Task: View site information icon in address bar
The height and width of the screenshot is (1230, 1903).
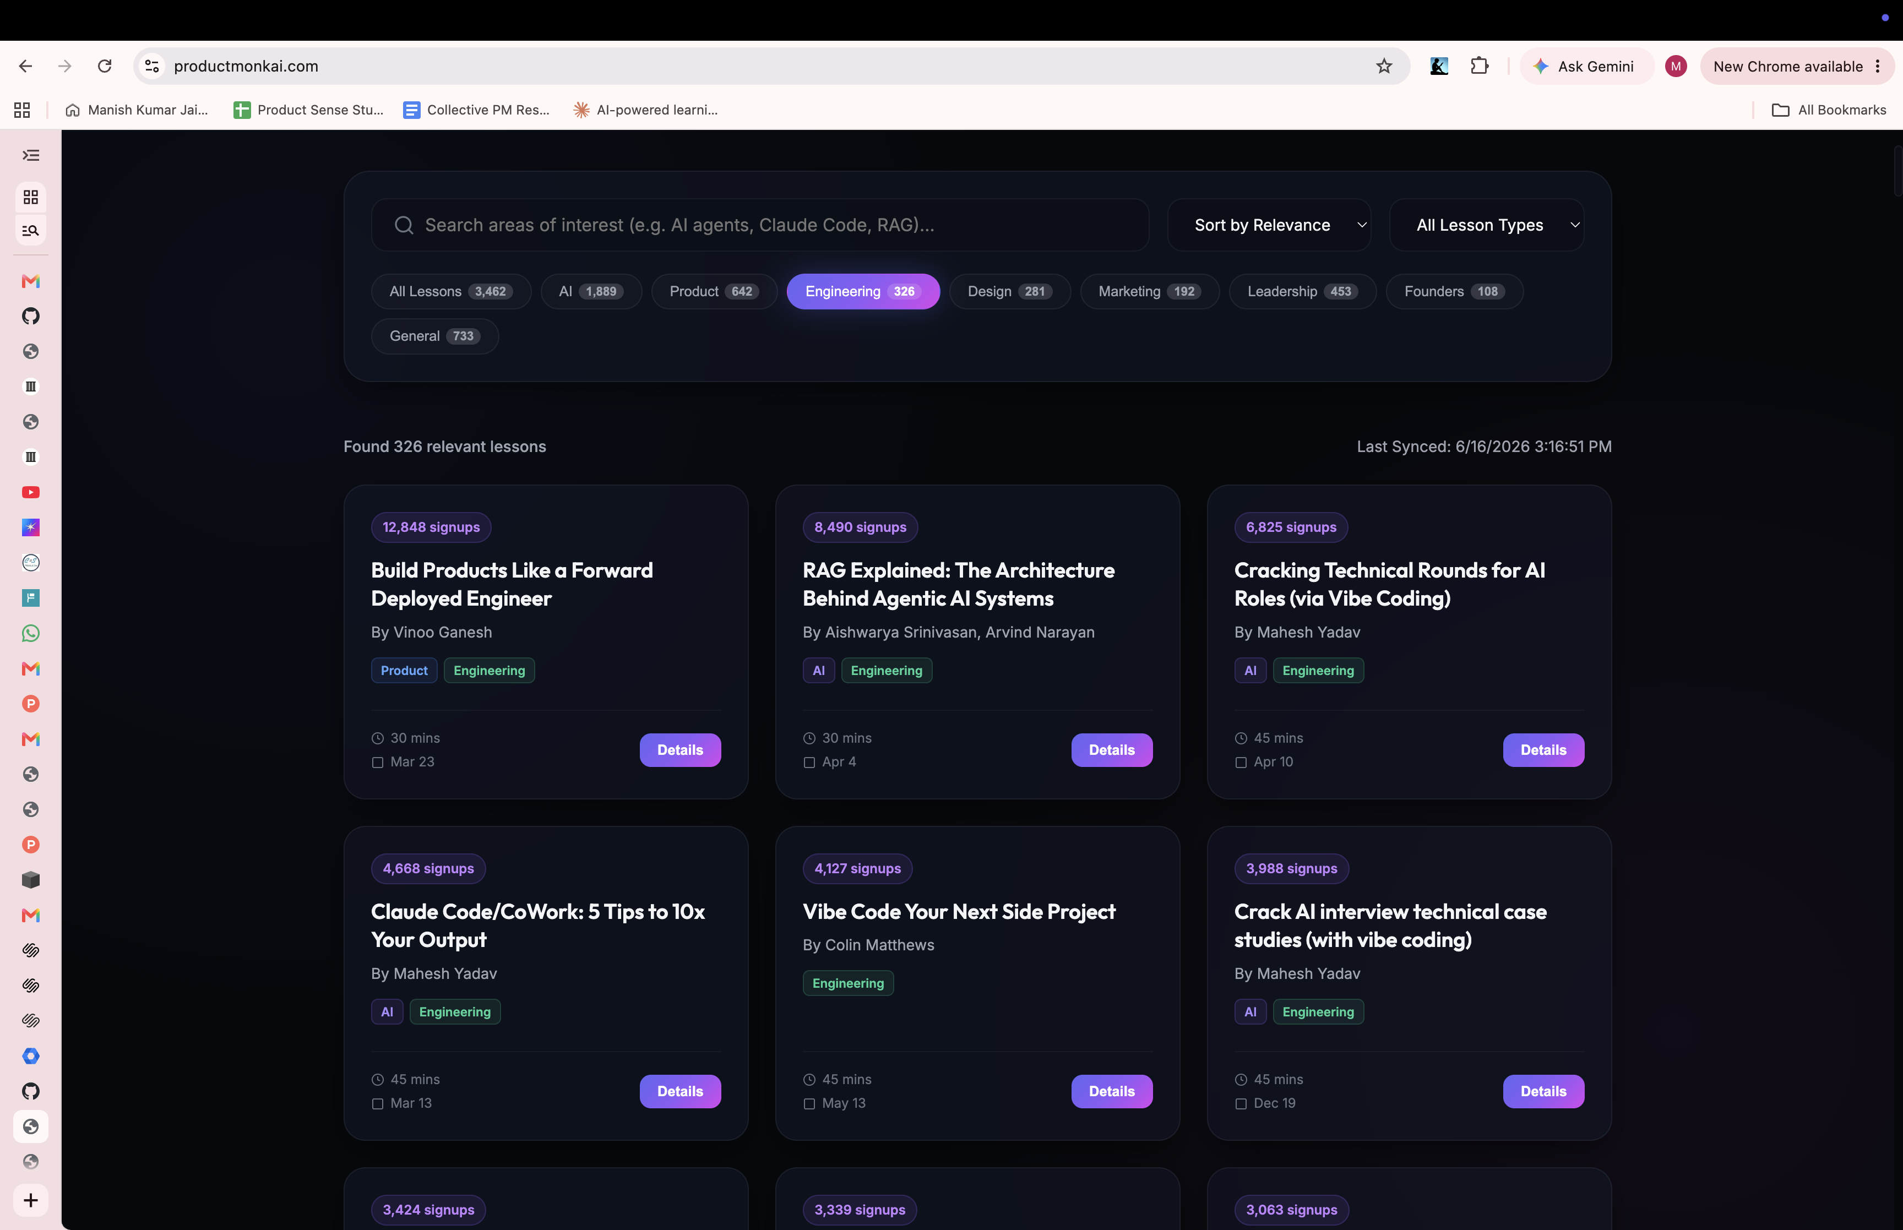Action: point(152,66)
